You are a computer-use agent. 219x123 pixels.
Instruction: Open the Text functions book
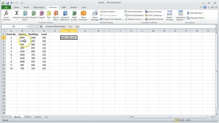49,16
